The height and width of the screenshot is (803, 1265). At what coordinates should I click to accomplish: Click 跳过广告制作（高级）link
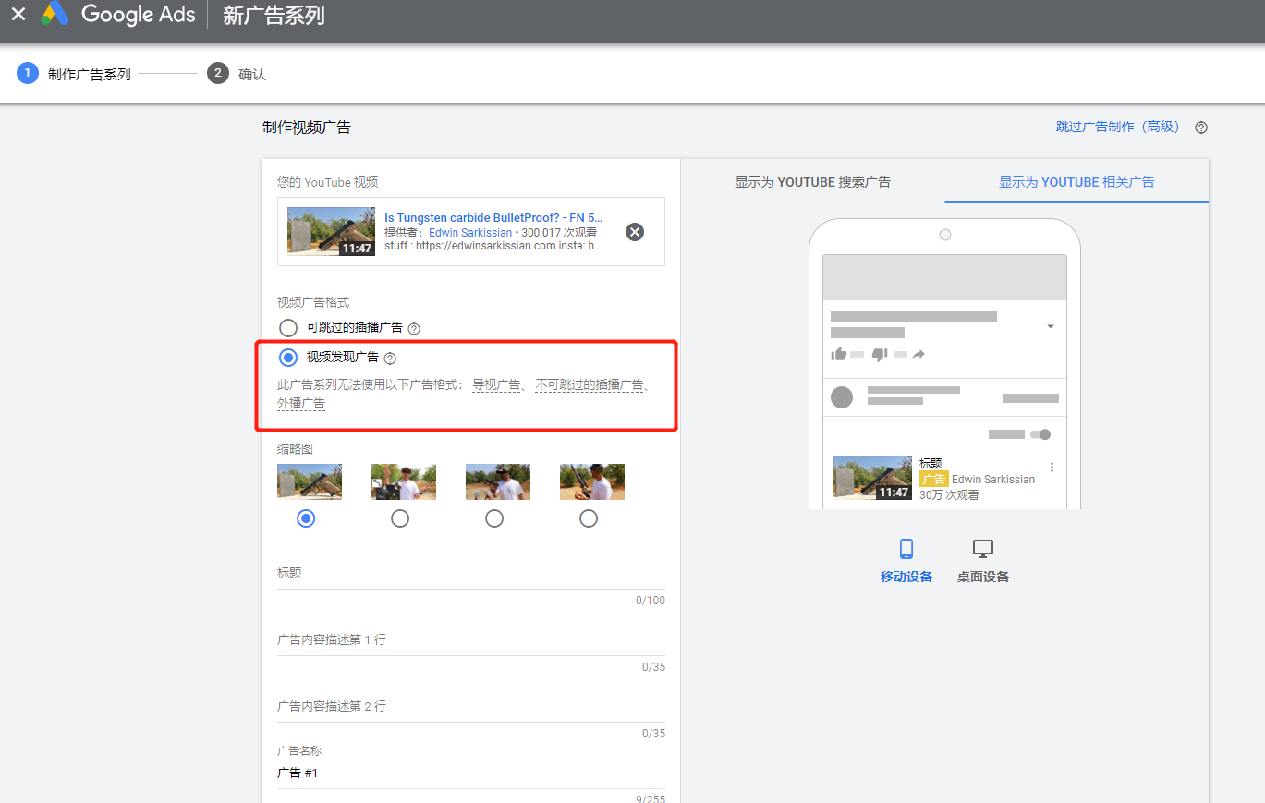click(1122, 127)
